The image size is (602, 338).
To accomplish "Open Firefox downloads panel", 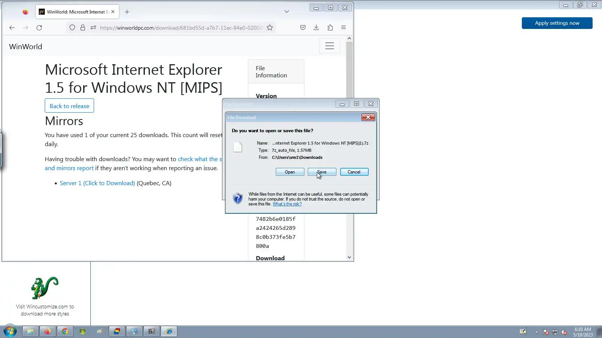I will pyautogui.click(x=316, y=27).
